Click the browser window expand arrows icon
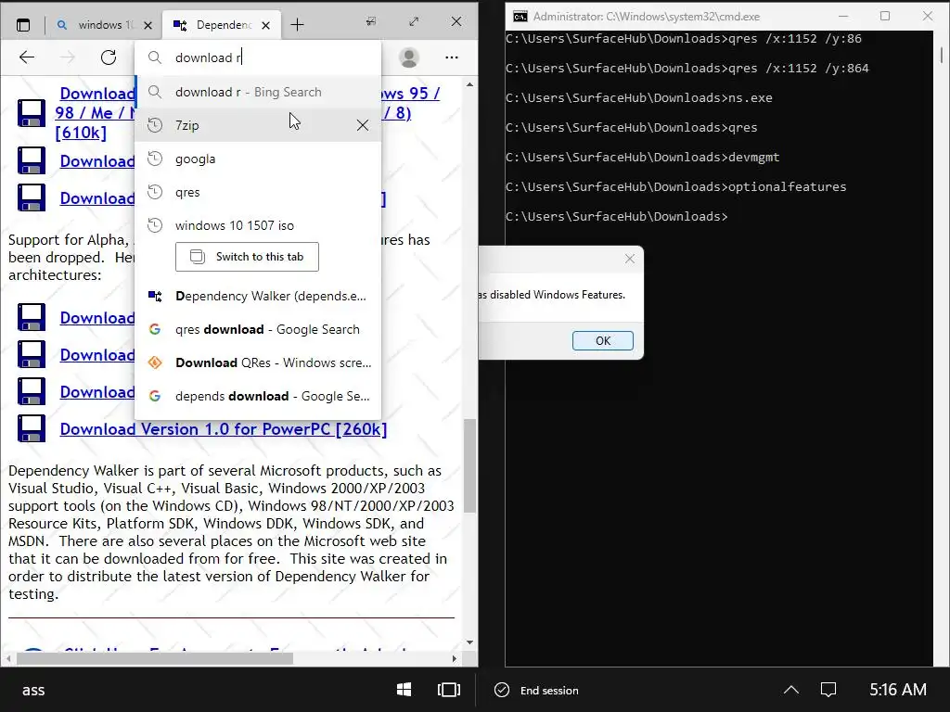 (414, 21)
